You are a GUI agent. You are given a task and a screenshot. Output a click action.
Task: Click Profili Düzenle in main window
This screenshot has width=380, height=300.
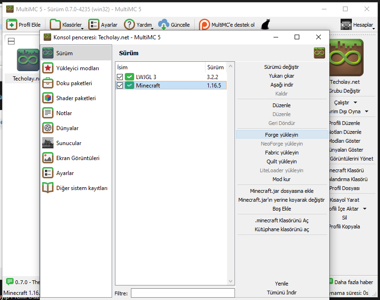tap(344, 123)
